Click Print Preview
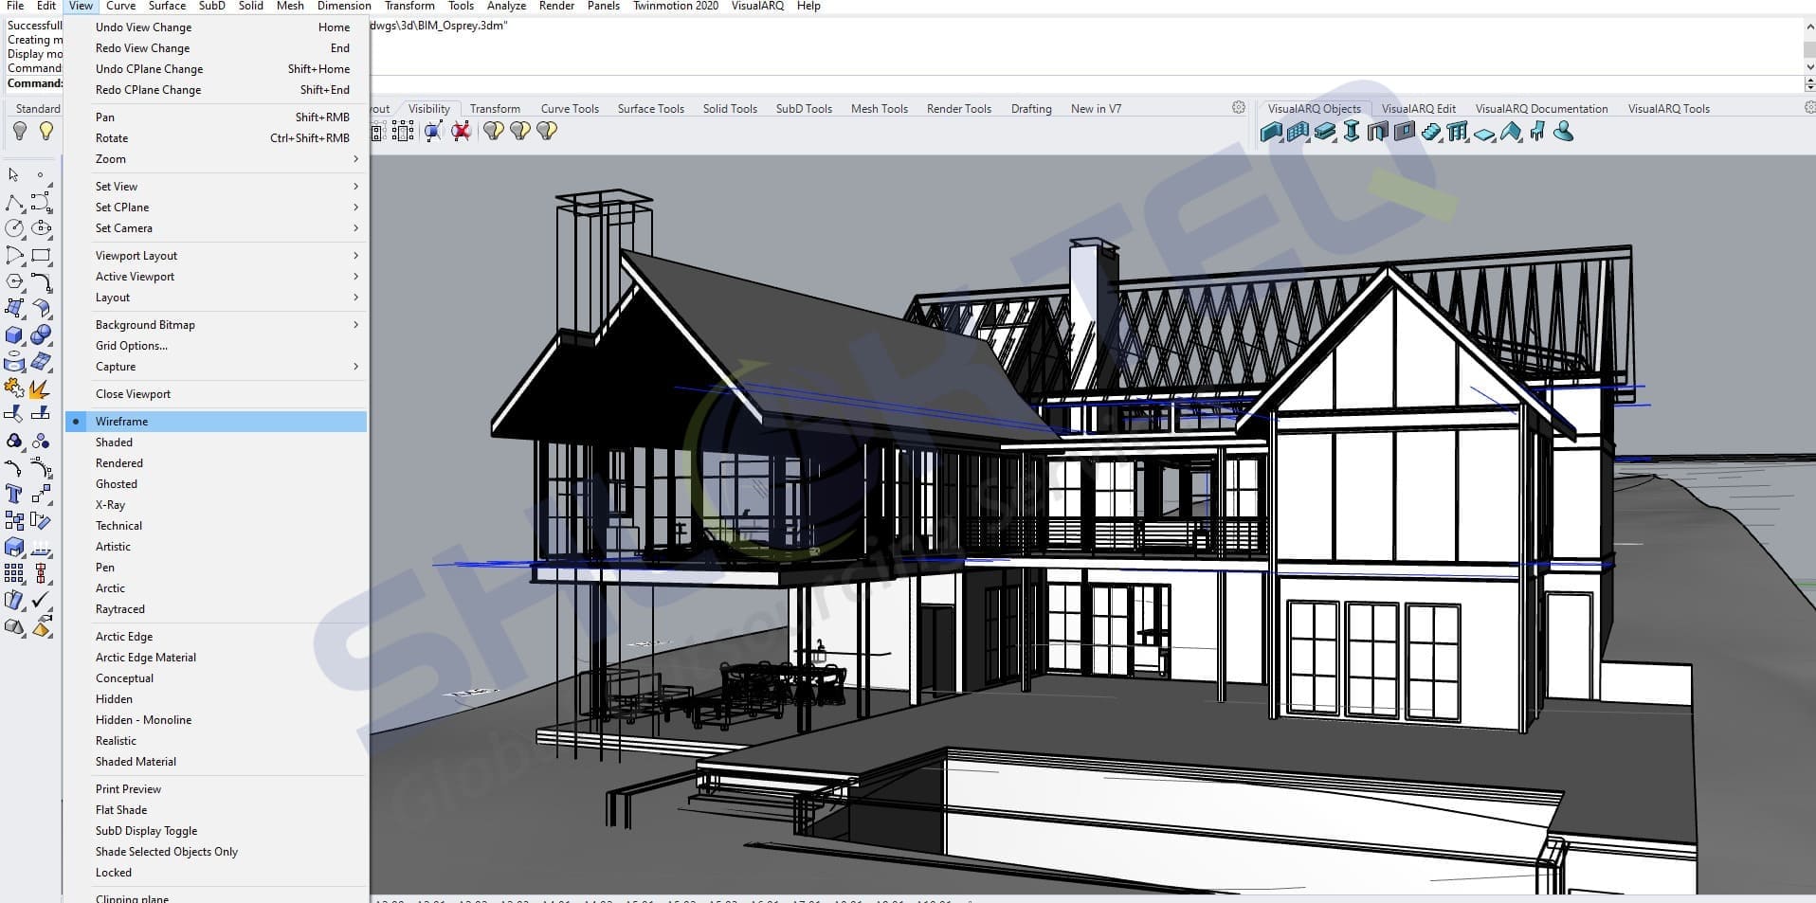The height and width of the screenshot is (903, 1816). (x=216, y=789)
